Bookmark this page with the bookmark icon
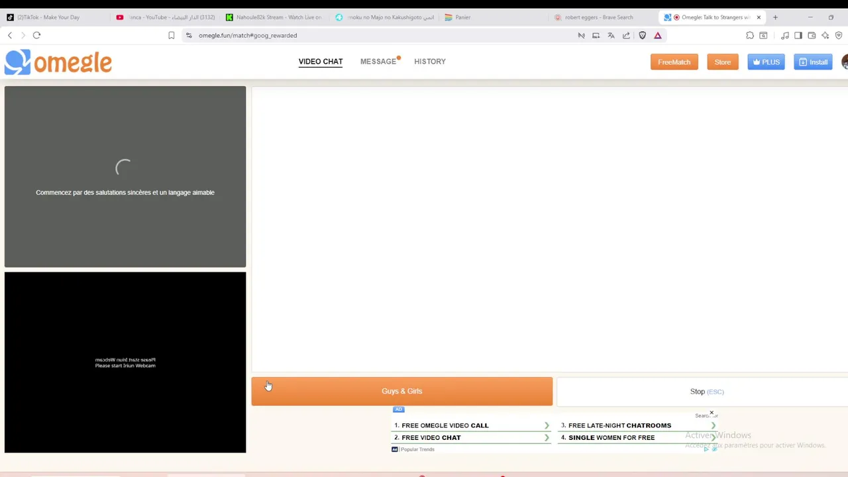The width and height of the screenshot is (848, 477). (171, 35)
